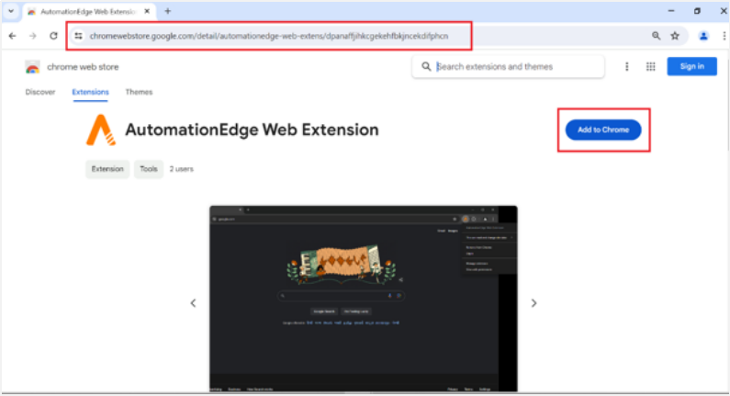Viewport: 730px width, 396px height.
Task: Show previous screenshot with left chevron
Action: click(x=193, y=303)
